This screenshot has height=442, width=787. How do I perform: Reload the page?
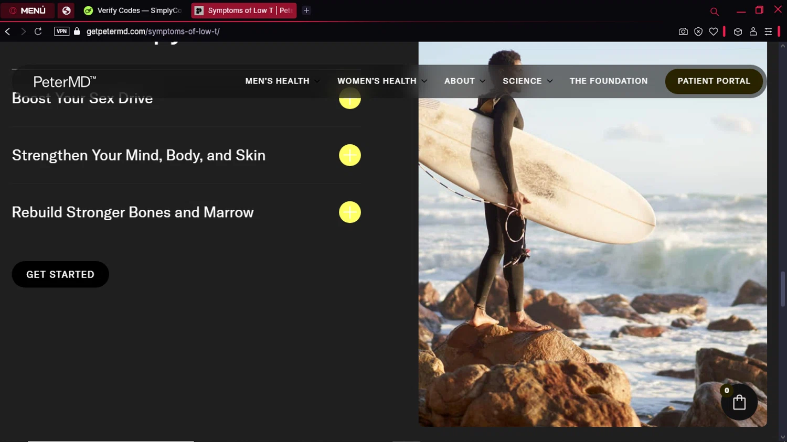coord(38,31)
